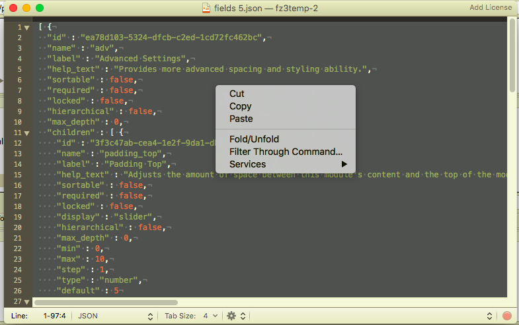Click the horizontal scrollbar thumb
Image resolution: width=519 pixels, height=325 pixels.
click(x=106, y=303)
